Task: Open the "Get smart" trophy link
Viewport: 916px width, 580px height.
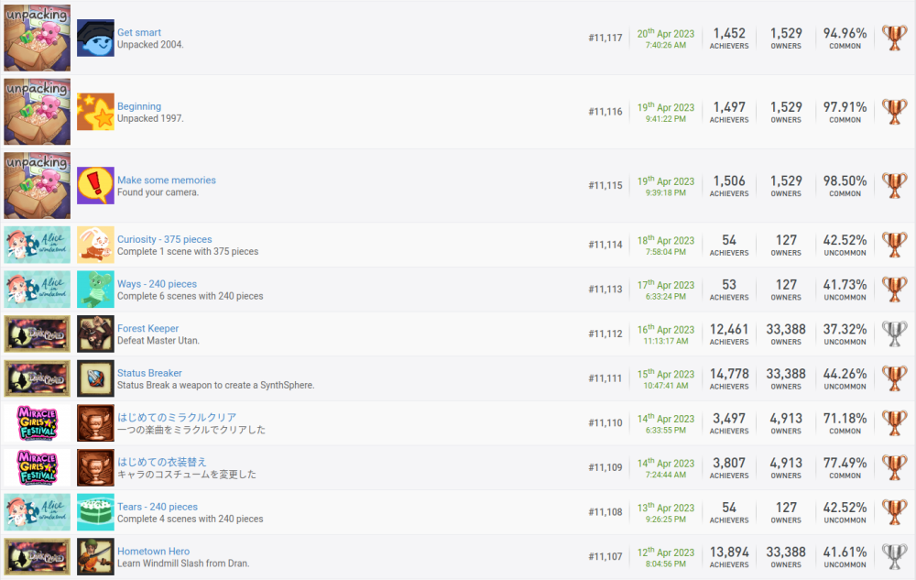Action: pyautogui.click(x=139, y=33)
